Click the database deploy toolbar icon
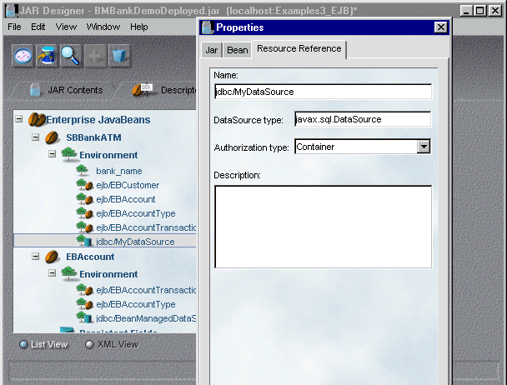Image resolution: width=507 pixels, height=385 pixels. coord(47,56)
